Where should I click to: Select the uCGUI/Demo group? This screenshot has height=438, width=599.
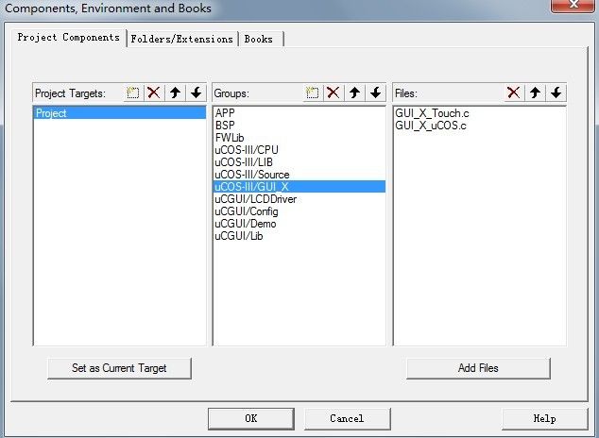[x=299, y=224]
